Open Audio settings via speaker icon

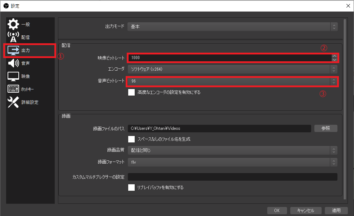[x=13, y=63]
